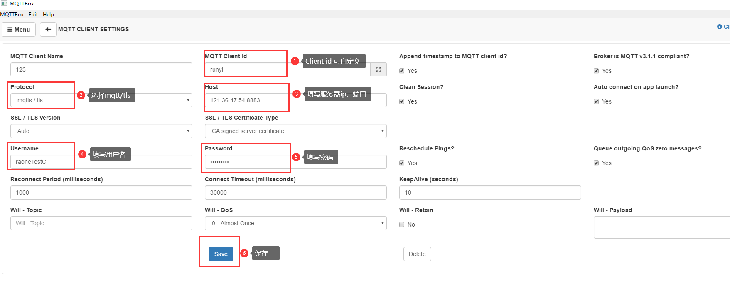
Task: Enable the Will - Retain checkbox
Action: tap(402, 224)
